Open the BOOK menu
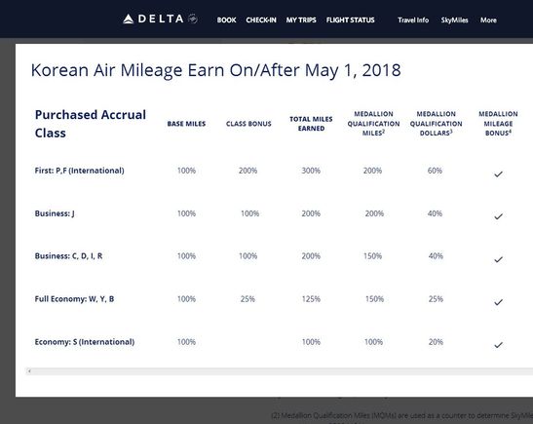The image size is (533, 424). (226, 20)
